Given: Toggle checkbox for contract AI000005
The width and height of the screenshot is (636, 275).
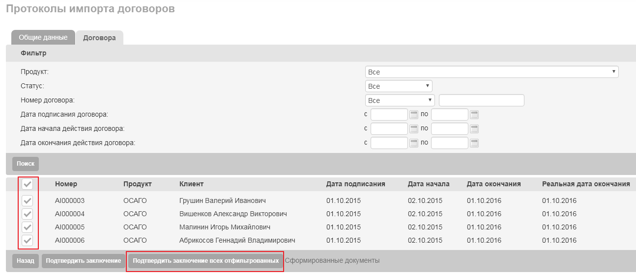Looking at the screenshot, I should click(28, 227).
